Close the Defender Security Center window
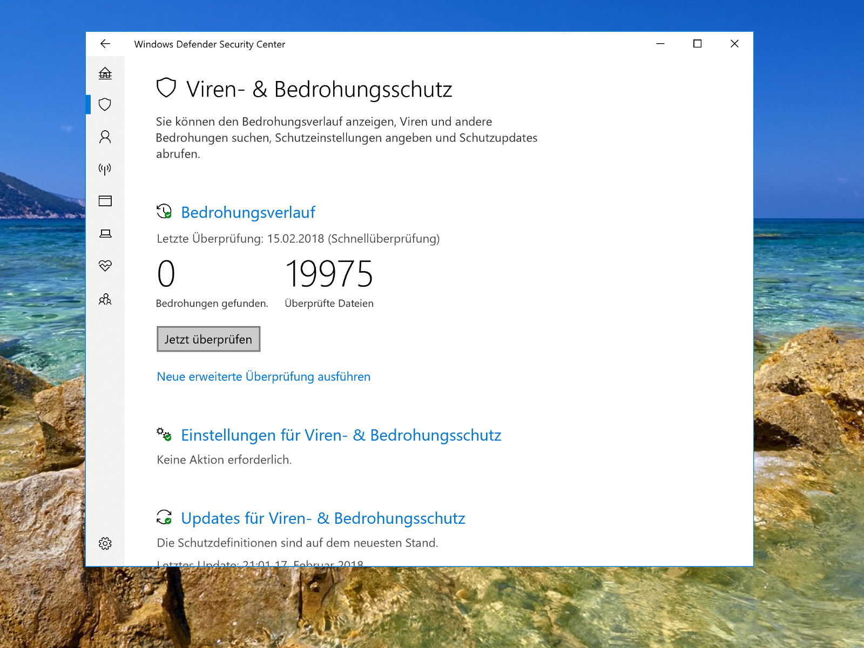The image size is (864, 648). click(734, 44)
